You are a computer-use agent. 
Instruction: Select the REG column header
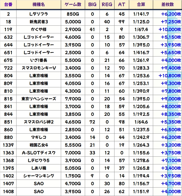pos(107,5)
